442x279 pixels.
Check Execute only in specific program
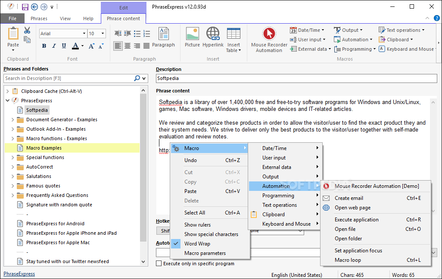pos(159,264)
